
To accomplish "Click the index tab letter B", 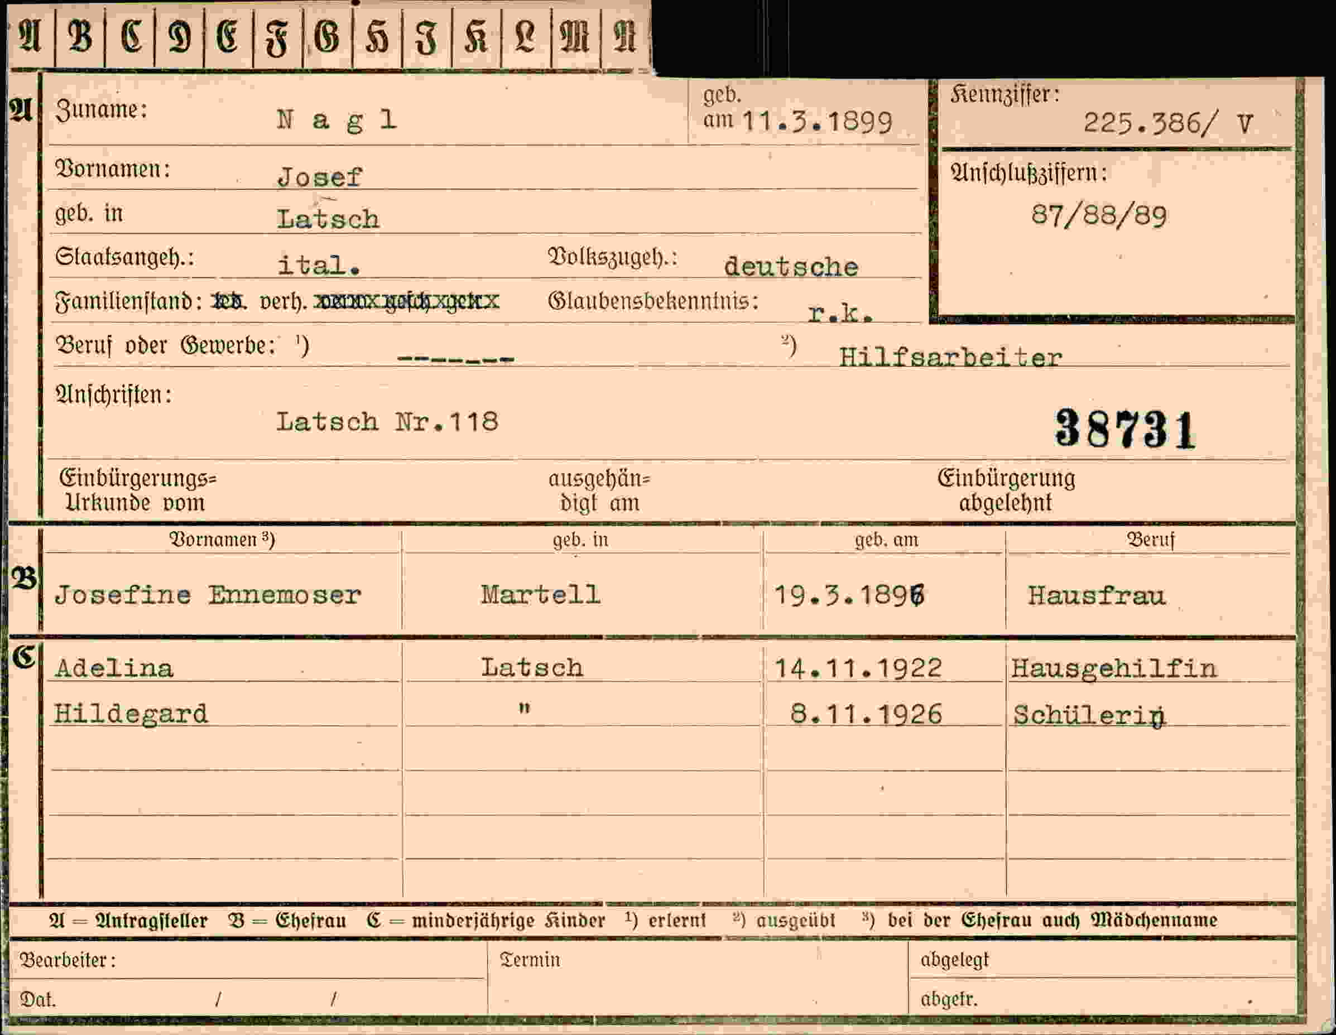I will (x=80, y=37).
